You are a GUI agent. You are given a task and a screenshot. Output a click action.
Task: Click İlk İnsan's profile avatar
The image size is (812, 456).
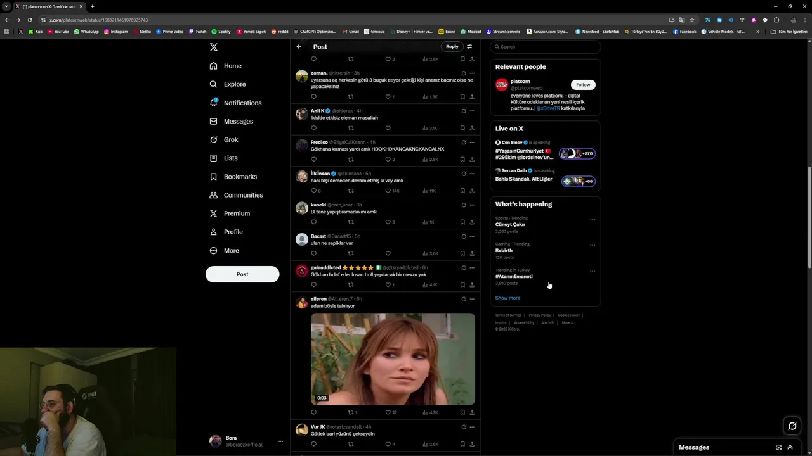pos(302,177)
